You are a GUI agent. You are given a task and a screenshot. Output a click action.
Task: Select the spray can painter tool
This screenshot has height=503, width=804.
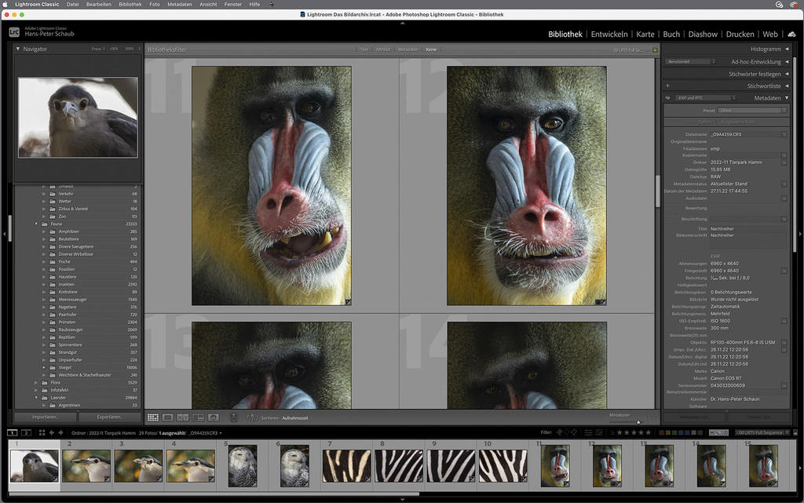pos(233,417)
